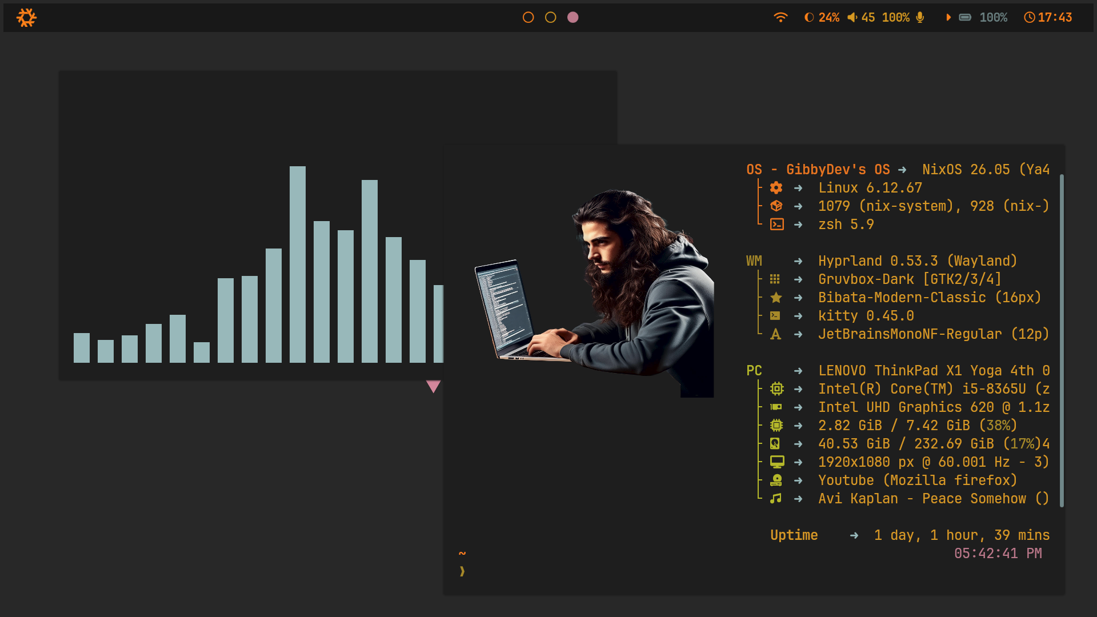Switch to the first workspace circle
The image size is (1097, 617).
point(528,18)
